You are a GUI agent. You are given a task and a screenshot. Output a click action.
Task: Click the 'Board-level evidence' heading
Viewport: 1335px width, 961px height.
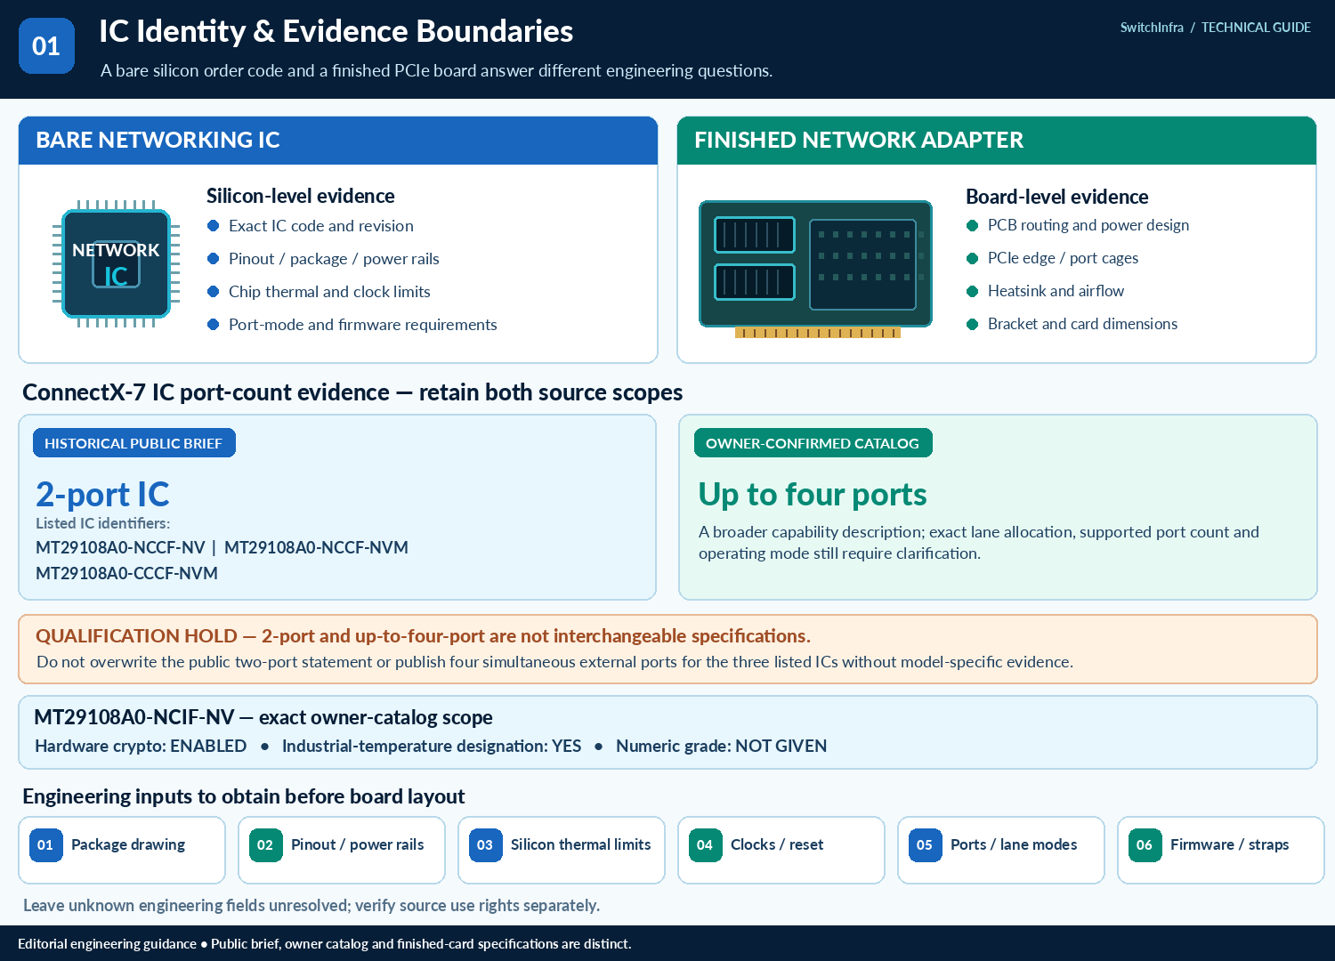tap(1057, 197)
